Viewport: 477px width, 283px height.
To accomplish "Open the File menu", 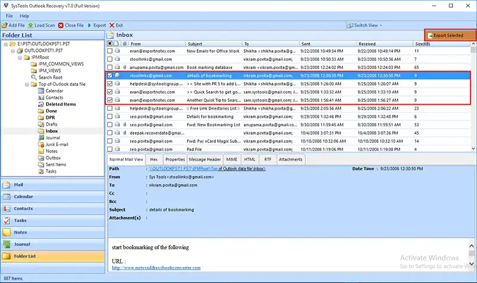I will (x=10, y=16).
